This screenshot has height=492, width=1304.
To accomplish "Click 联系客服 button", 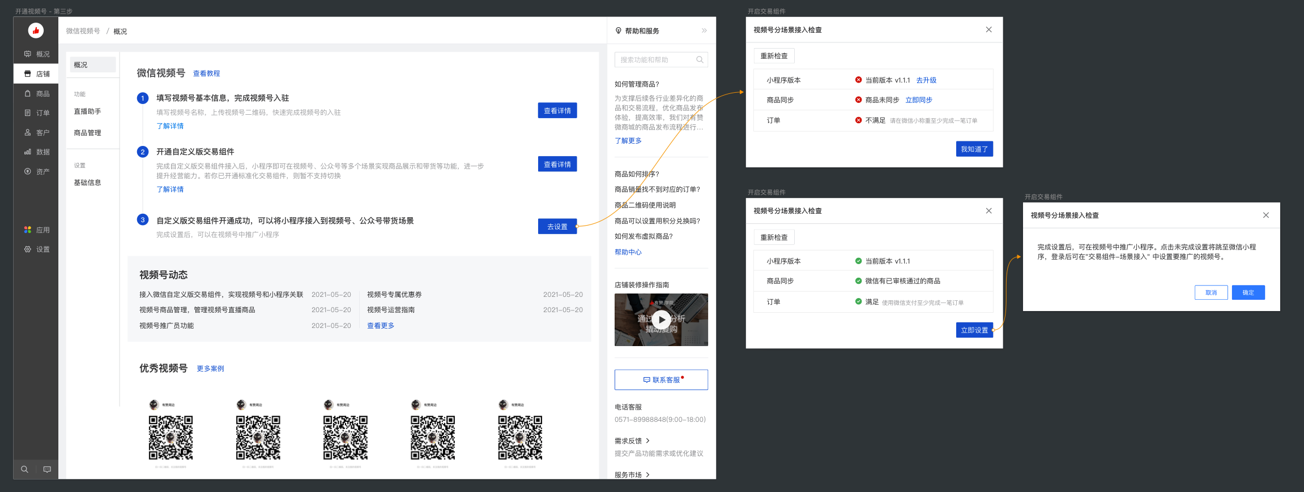I will click(x=661, y=379).
